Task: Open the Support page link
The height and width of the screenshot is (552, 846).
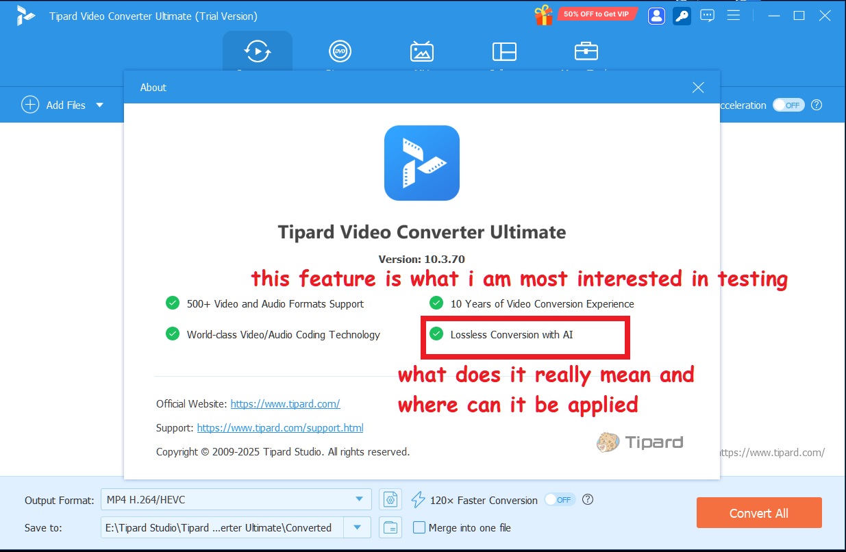Action: (x=280, y=428)
